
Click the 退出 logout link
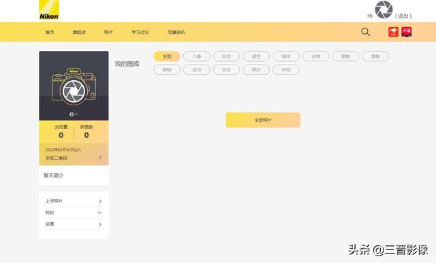click(x=403, y=16)
